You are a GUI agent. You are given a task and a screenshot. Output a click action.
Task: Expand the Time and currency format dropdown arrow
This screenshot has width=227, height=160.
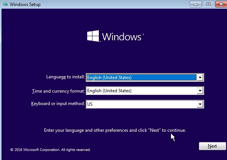pos(200,91)
